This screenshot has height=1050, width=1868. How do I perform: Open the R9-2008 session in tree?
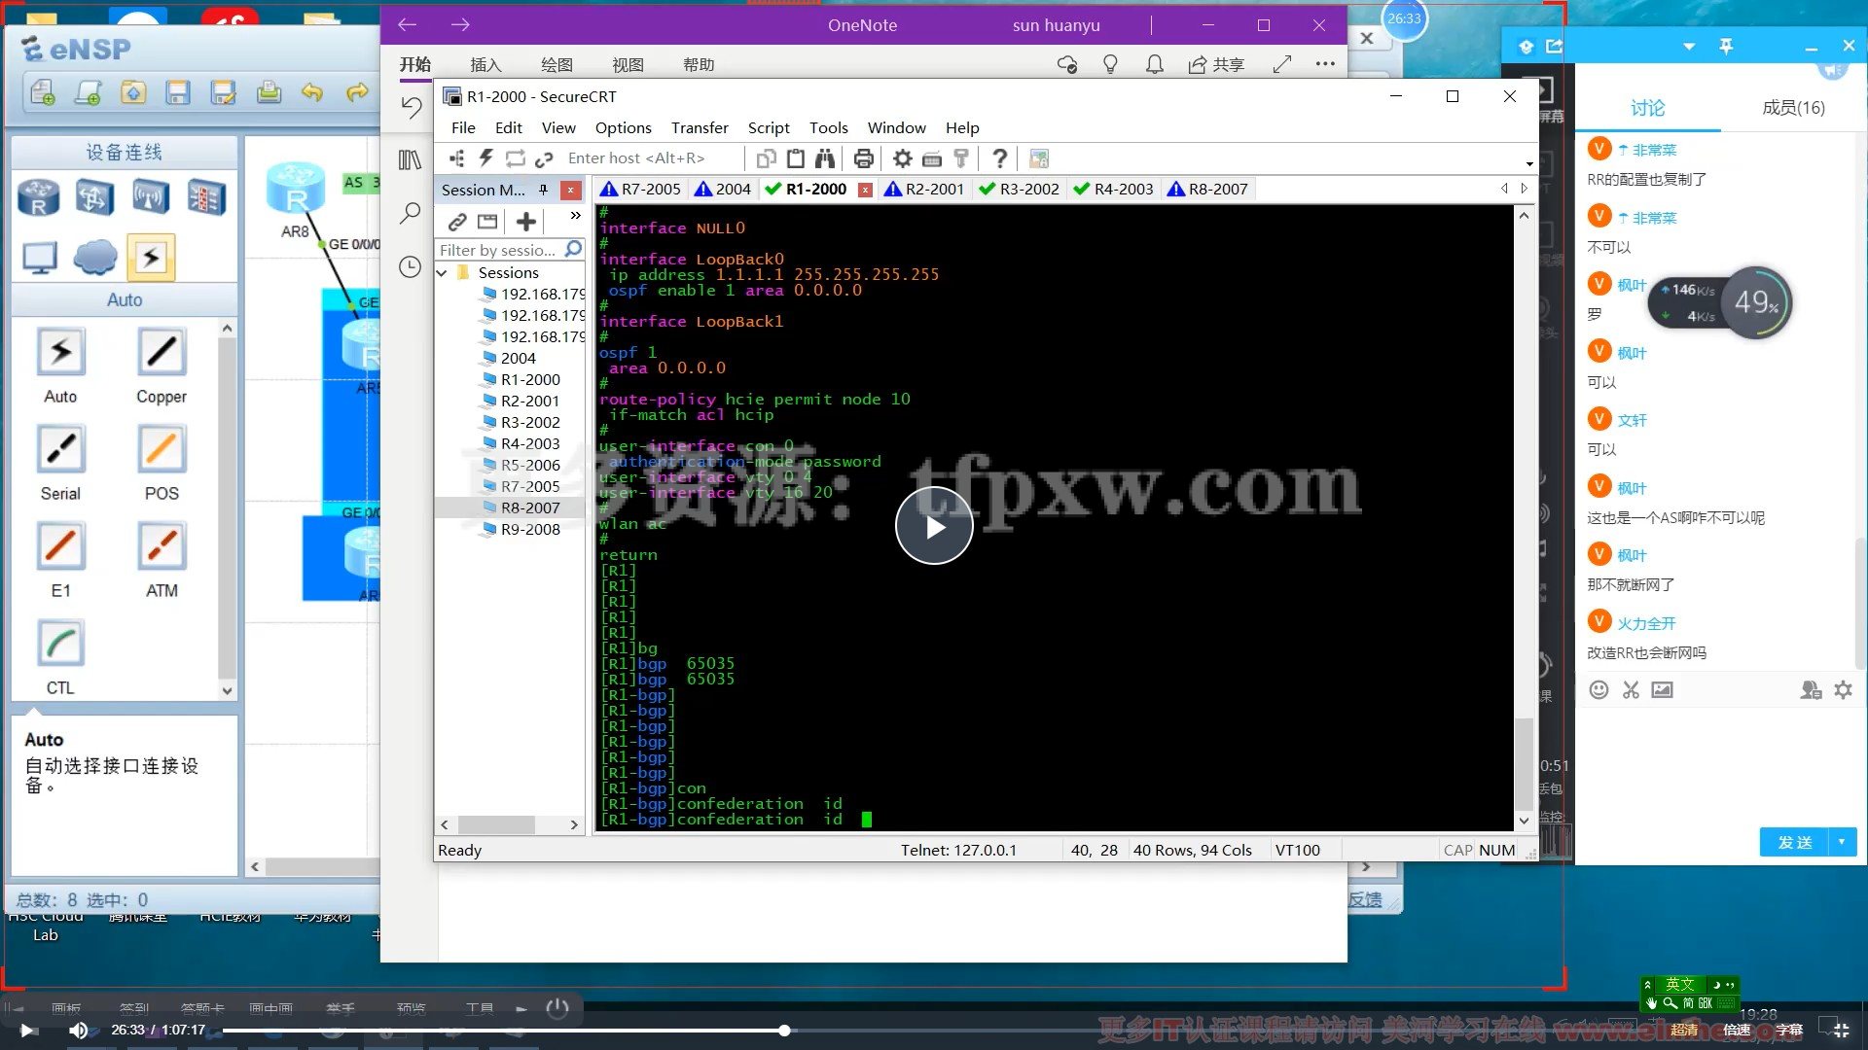click(529, 529)
